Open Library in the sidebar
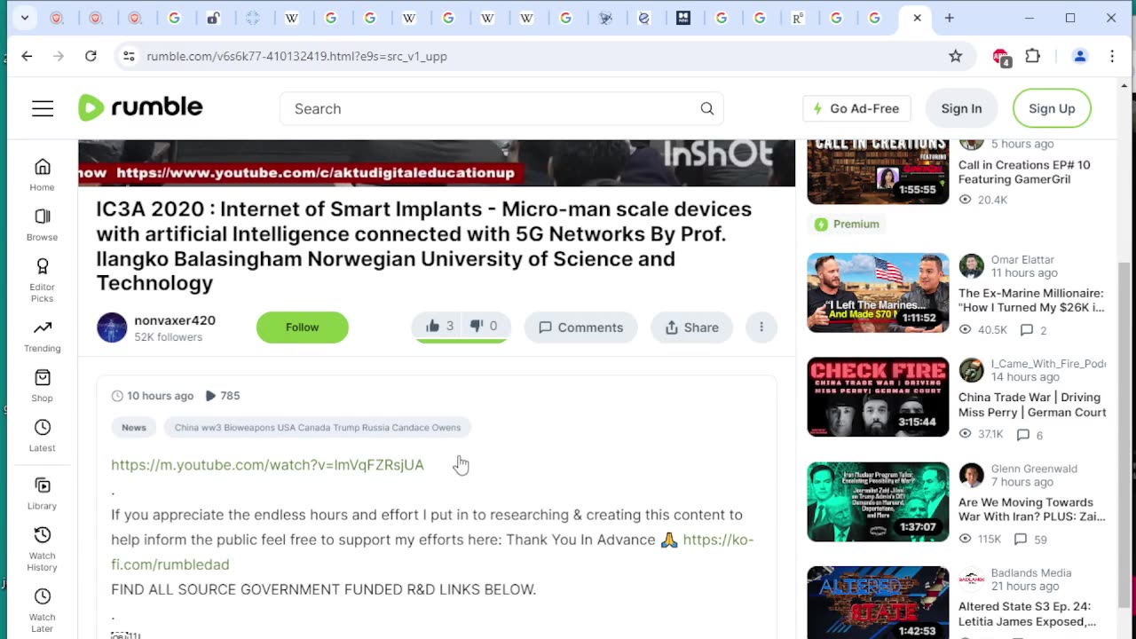The image size is (1136, 639). pos(42,493)
